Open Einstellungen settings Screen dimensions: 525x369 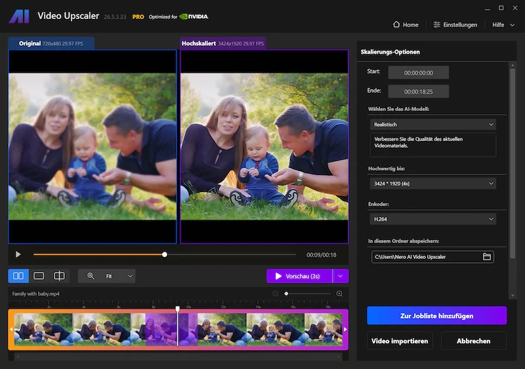tap(455, 25)
